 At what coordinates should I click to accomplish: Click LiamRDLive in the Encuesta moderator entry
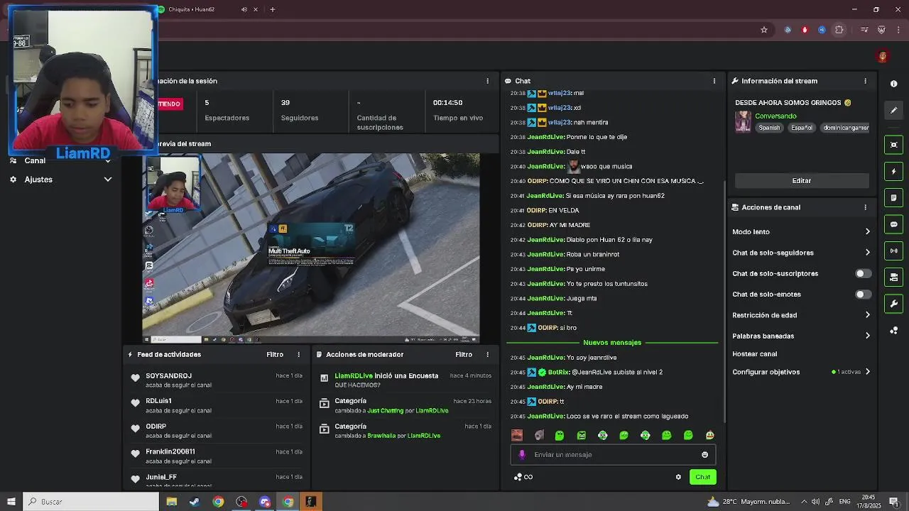click(x=354, y=375)
